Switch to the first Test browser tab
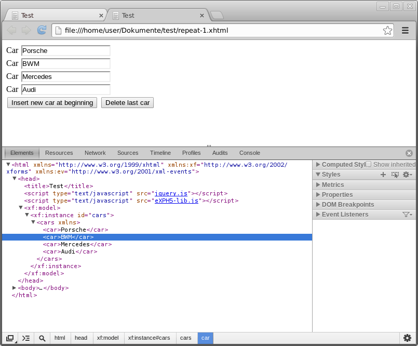The image size is (418, 346). point(55,15)
